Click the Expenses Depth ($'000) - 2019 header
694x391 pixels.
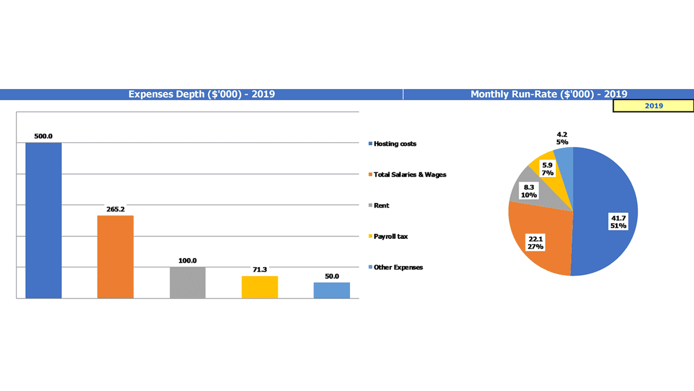point(201,94)
